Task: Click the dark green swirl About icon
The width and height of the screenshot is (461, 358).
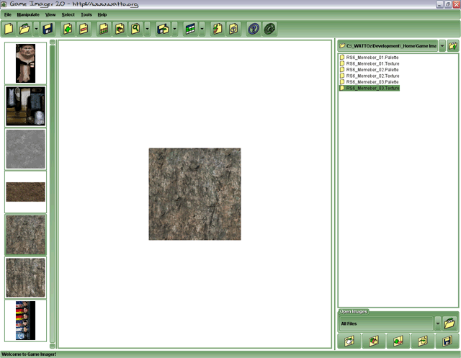Action: (269, 29)
